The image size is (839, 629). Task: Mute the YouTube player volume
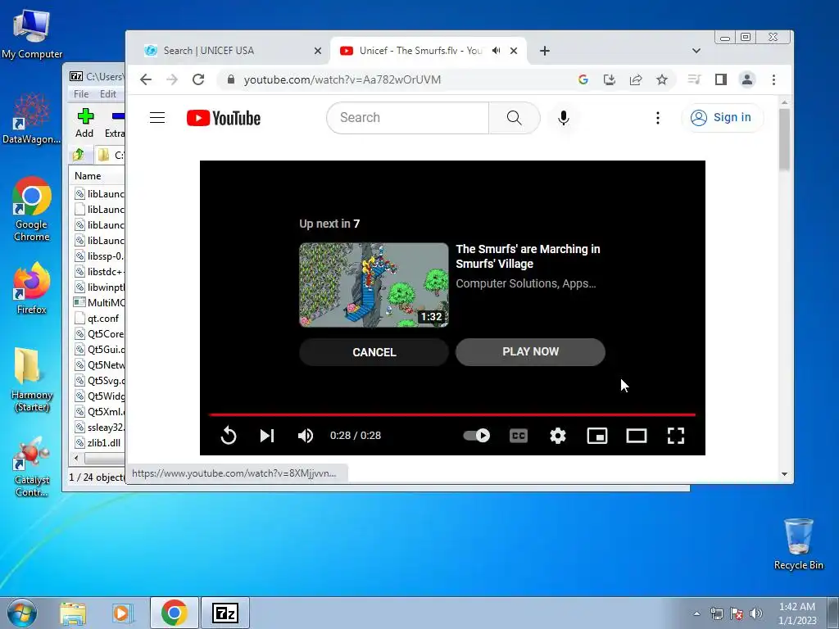(306, 436)
